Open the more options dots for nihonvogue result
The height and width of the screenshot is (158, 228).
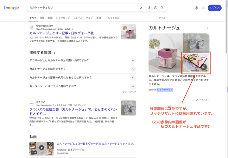point(73,29)
